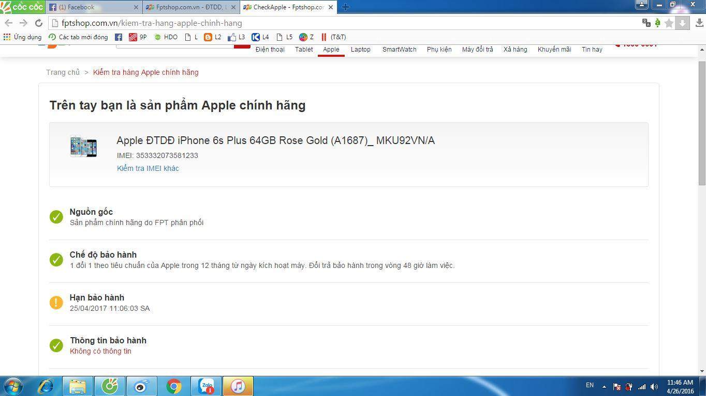Image resolution: width=706 pixels, height=396 pixels.
Task: Open the HDO bookmark
Action: 166,37
